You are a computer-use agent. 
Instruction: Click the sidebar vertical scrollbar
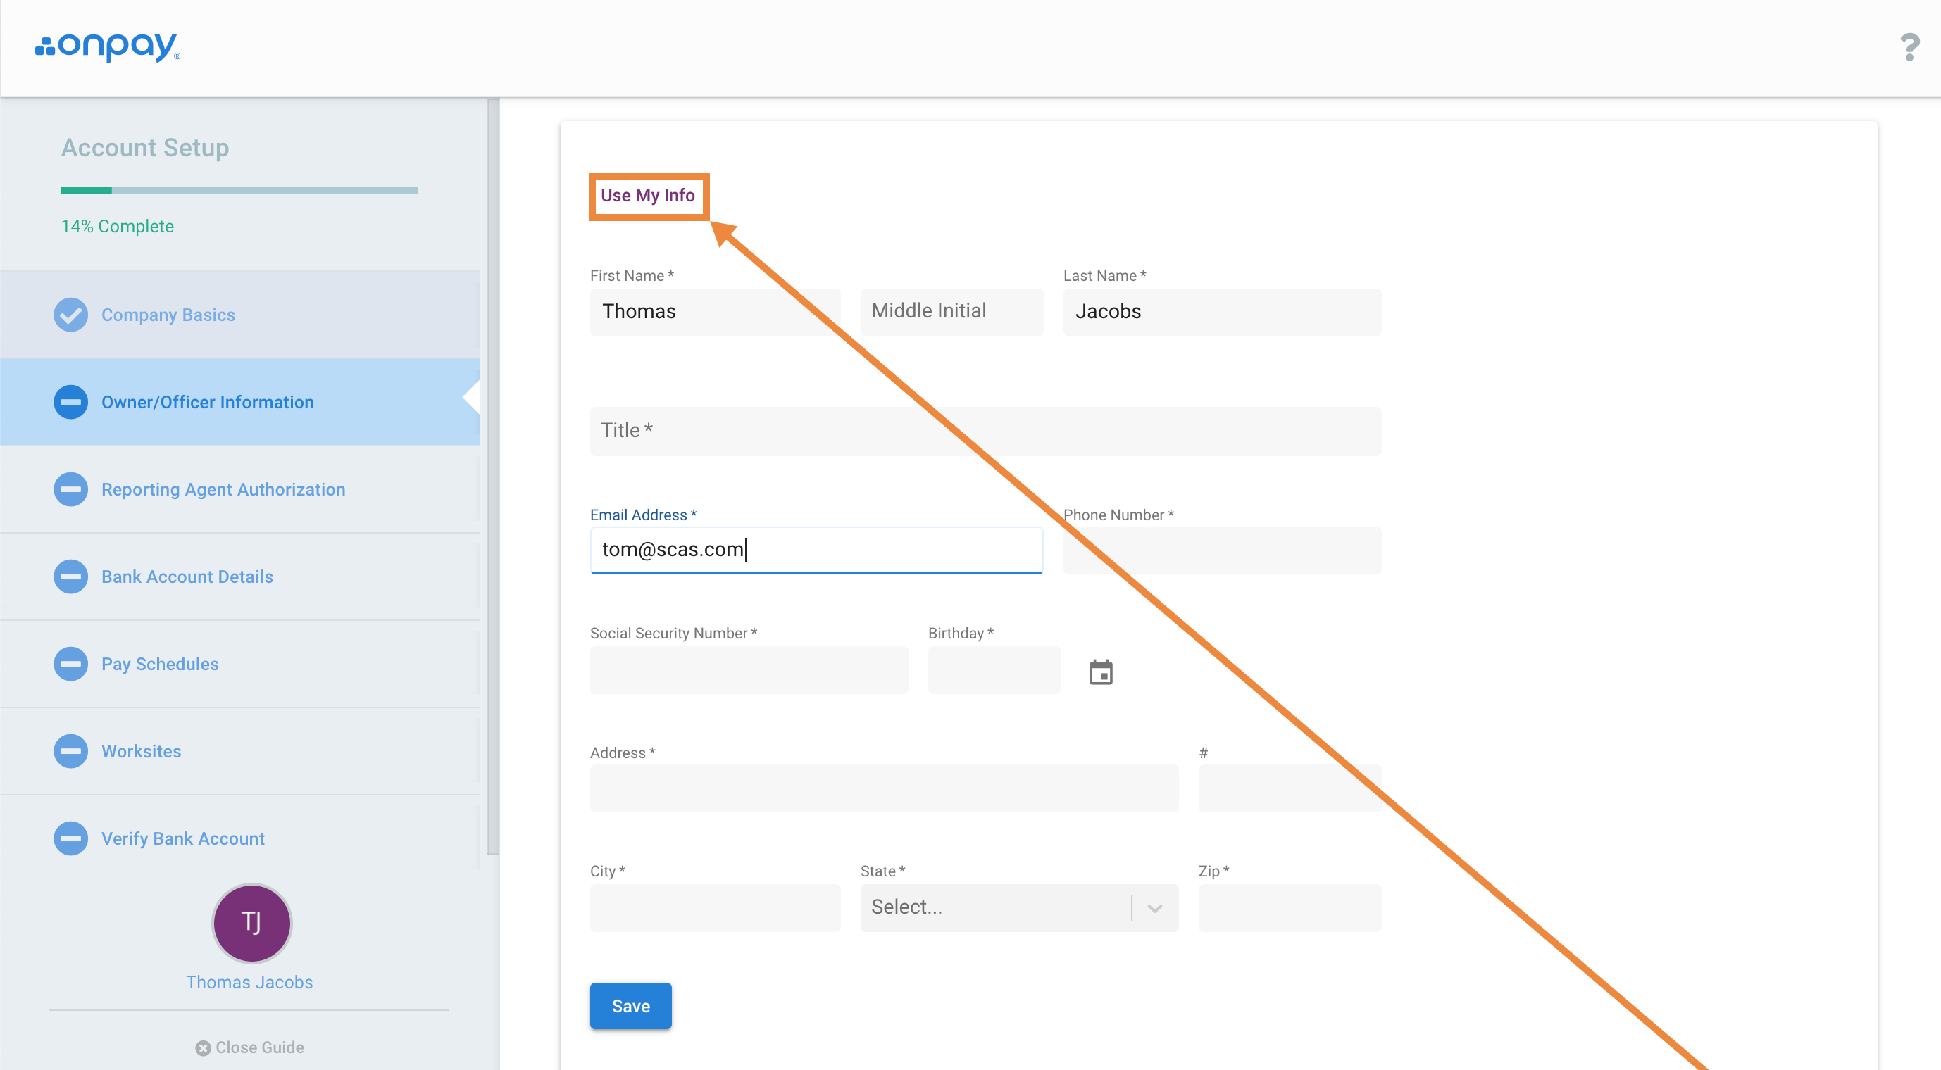pos(493,477)
